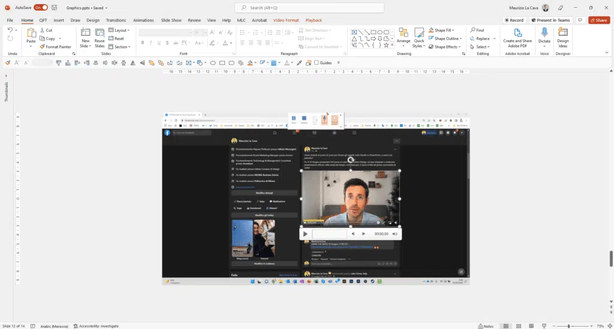
Task: Click the Cut scissors icon
Action: (x=42, y=30)
